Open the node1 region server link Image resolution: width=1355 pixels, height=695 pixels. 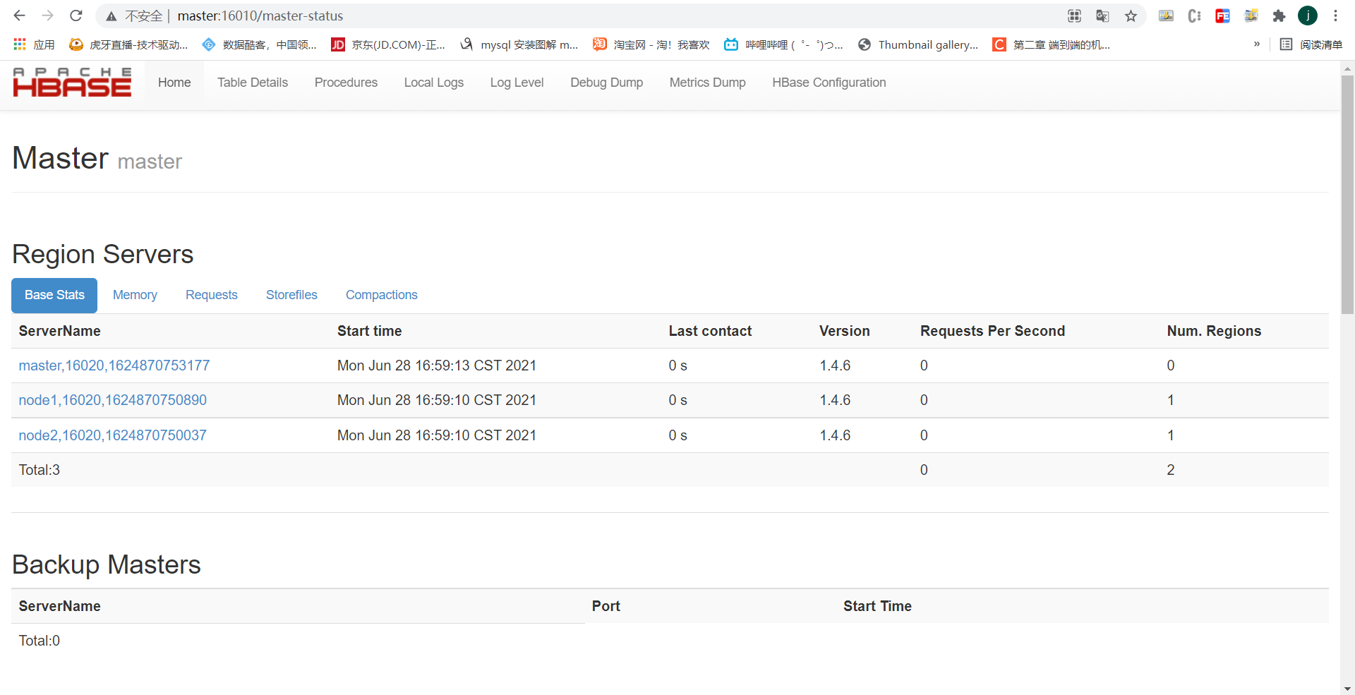112,400
